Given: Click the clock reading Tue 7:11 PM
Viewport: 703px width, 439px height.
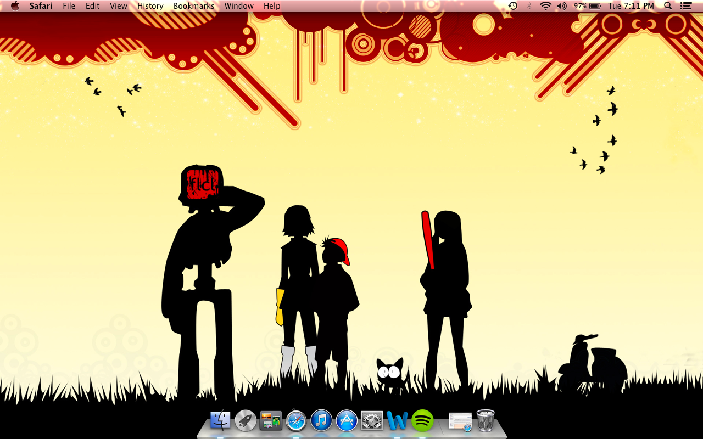Looking at the screenshot, I should click(631, 6).
